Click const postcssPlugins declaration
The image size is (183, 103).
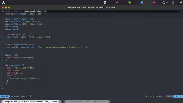[x=18, y=34]
